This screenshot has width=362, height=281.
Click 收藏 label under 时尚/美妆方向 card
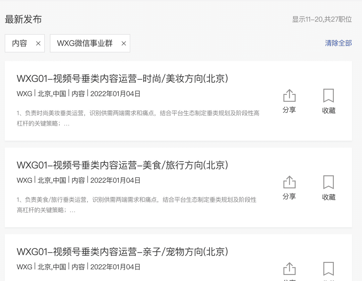coord(329,110)
